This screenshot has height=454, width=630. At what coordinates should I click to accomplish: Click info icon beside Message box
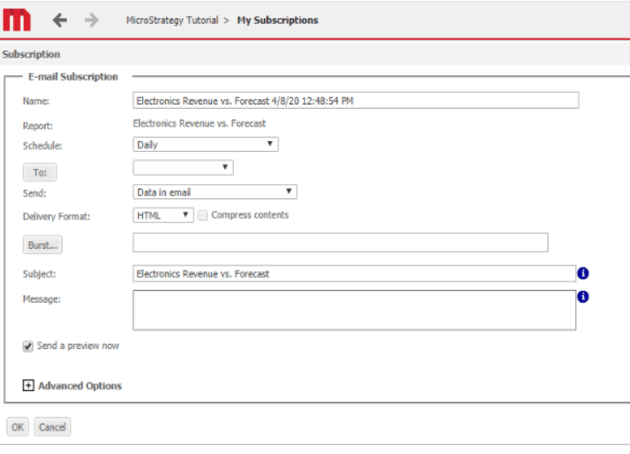[x=583, y=297]
